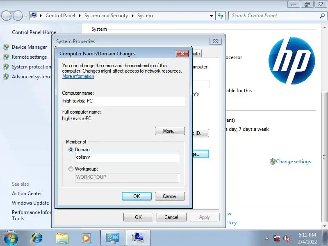Open recent pages dropdown beside nav arrows
The width and height of the screenshot is (328, 246).
point(26,16)
